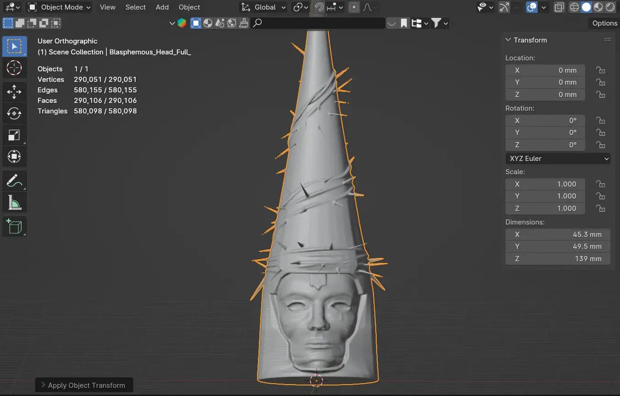Open the View menu
620x396 pixels.
click(x=108, y=7)
